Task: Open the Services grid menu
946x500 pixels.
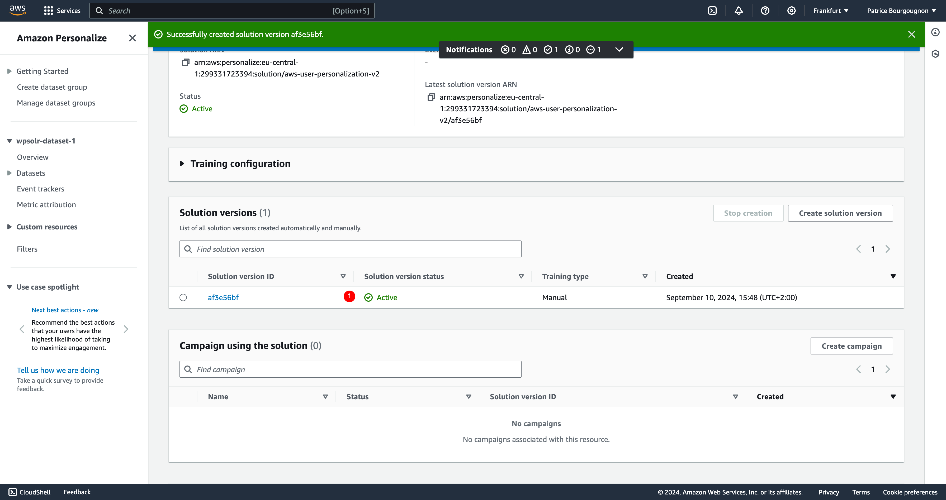Action: [x=62, y=11]
